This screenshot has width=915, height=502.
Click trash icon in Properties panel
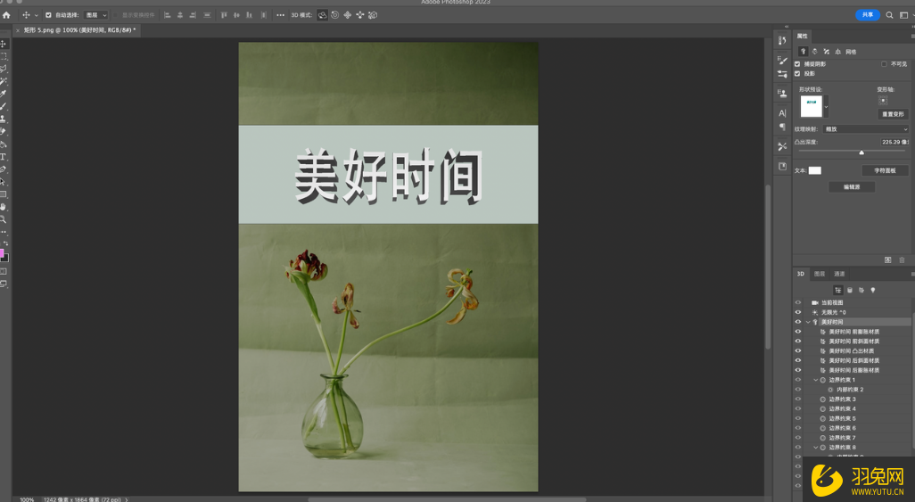click(902, 259)
